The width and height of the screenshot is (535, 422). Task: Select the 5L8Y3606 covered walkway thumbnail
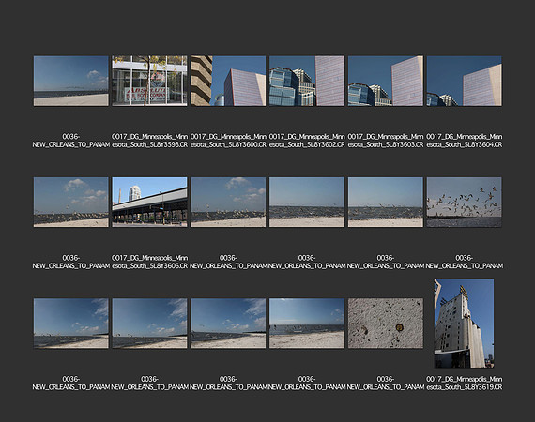click(x=149, y=202)
